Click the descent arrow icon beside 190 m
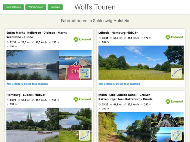Screen dimensions: 190x142 click(x=7, y=104)
